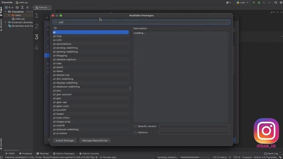Image resolution: width=283 pixels, height=159 pixels.
Task: Click the warning indicator in editor corner
Action: coord(272,12)
